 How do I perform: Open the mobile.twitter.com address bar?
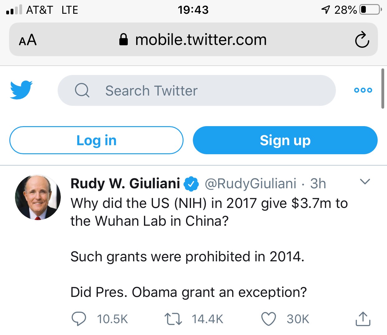193,40
